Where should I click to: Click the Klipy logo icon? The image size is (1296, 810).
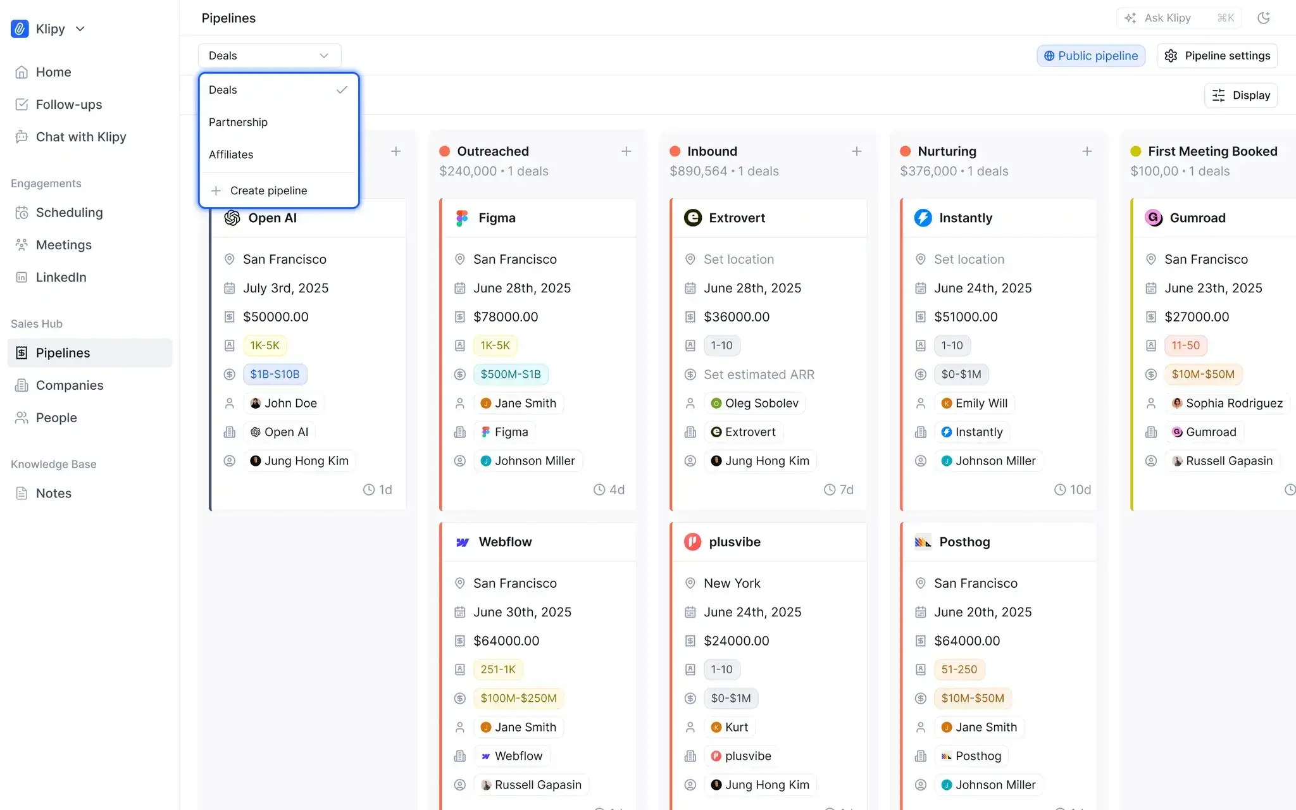pos(20,28)
